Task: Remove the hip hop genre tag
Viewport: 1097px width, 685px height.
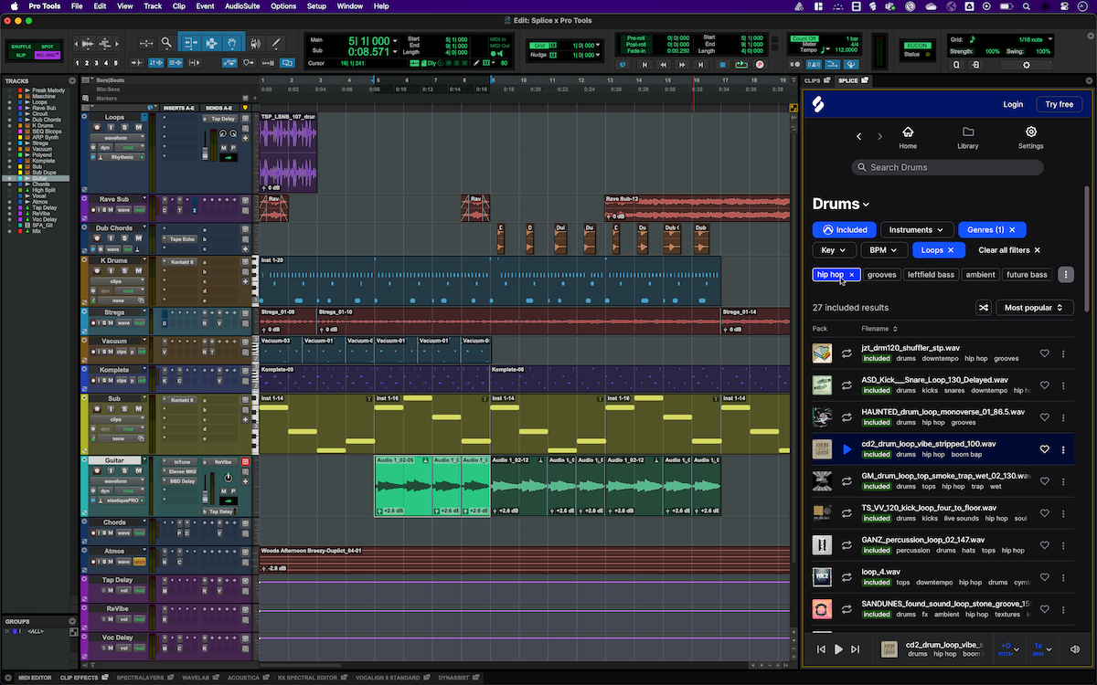Action: pos(852,275)
